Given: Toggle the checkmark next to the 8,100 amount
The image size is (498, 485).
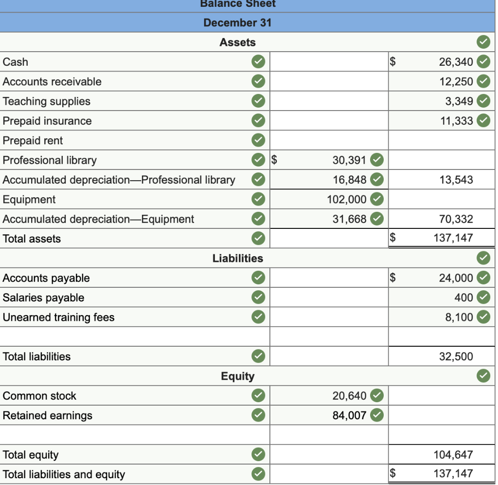Looking at the screenshot, I should point(484,317).
